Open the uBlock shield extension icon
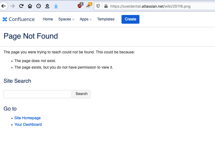Image resolution: width=215 pixels, height=141 pixels. [x=80, y=6]
